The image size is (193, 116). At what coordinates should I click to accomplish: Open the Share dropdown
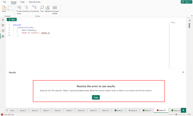pos(186,2)
